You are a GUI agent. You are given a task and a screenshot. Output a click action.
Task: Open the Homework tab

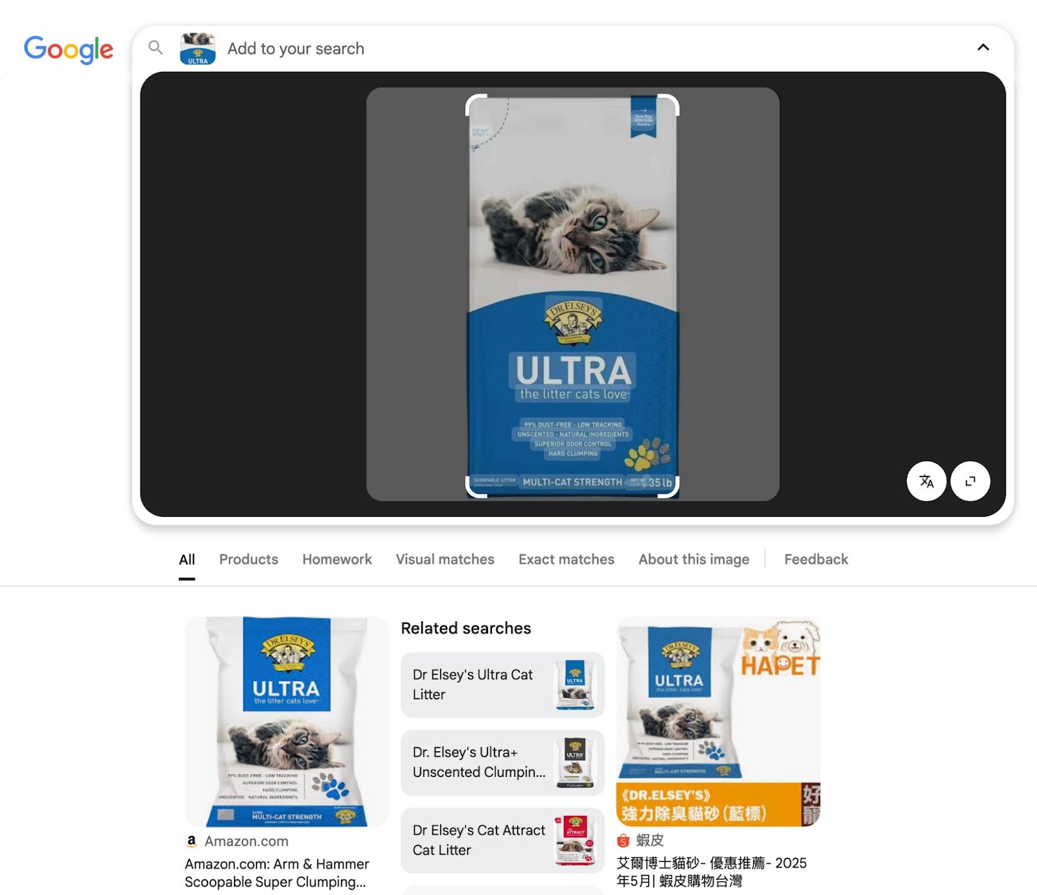tap(337, 559)
